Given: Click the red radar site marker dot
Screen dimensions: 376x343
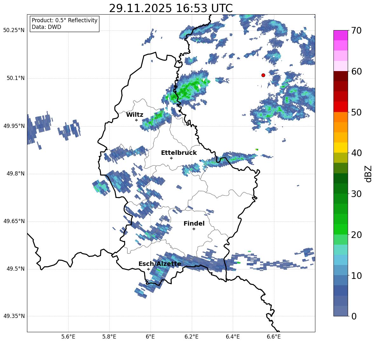Looking at the screenshot, I should [263, 75].
